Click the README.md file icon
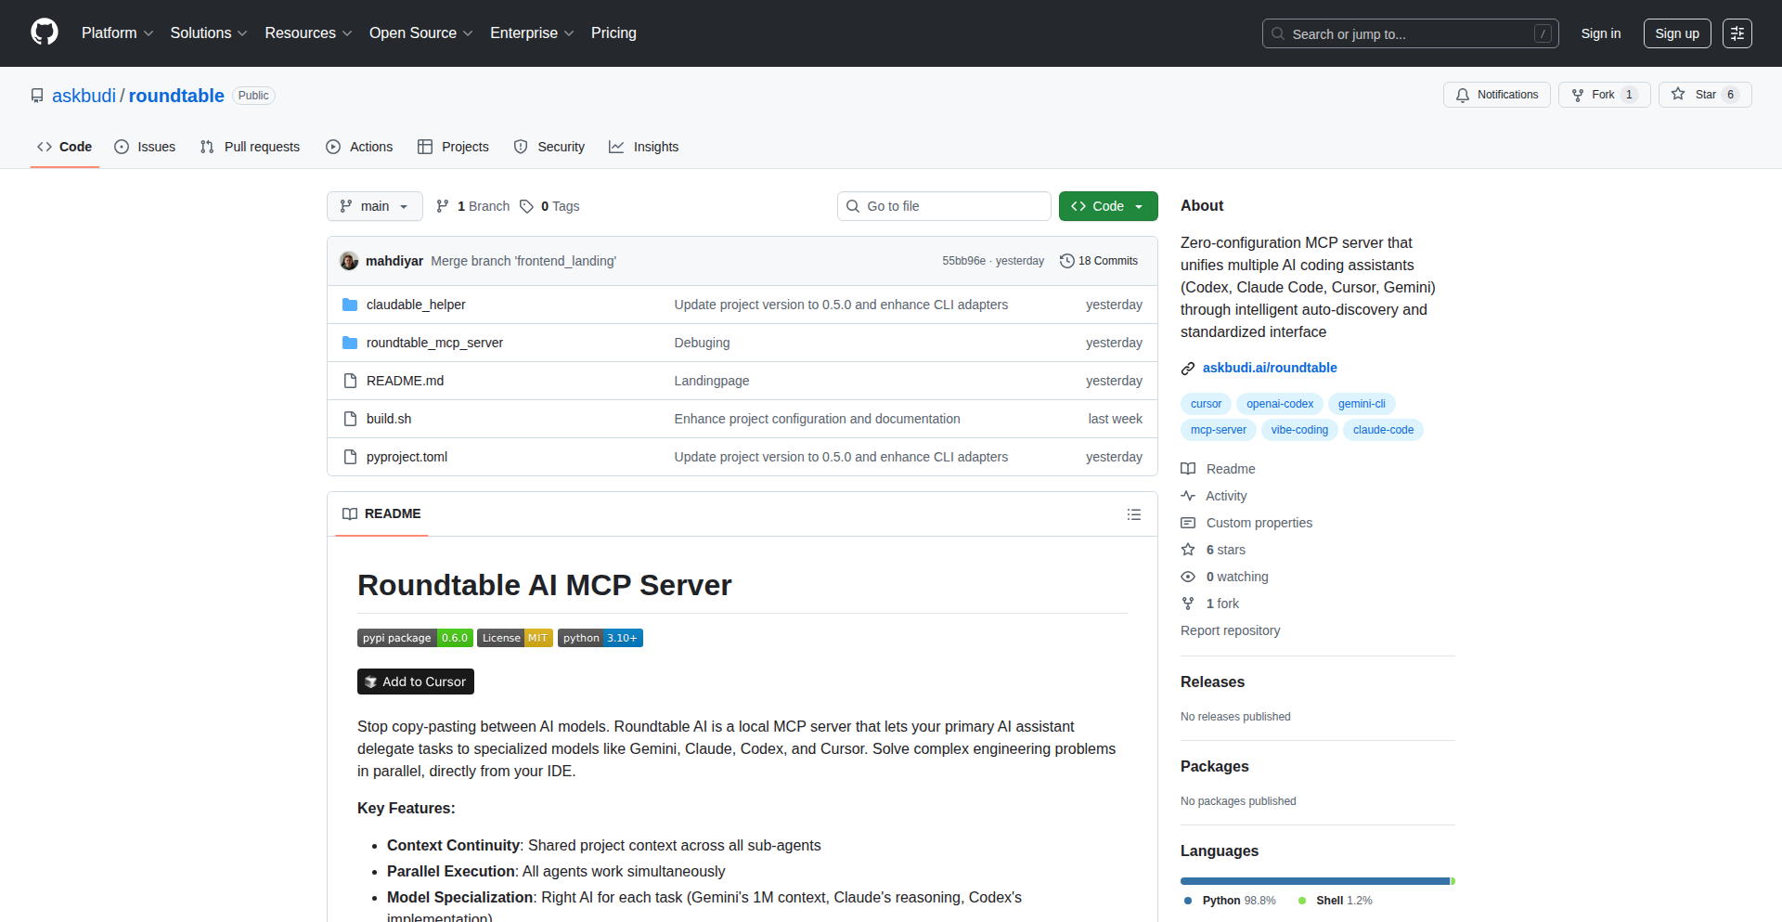 click(350, 381)
